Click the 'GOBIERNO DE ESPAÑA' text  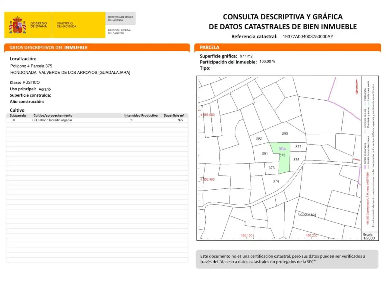(x=39, y=25)
